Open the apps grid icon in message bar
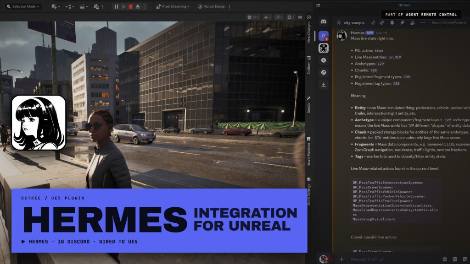 tap(444, 259)
